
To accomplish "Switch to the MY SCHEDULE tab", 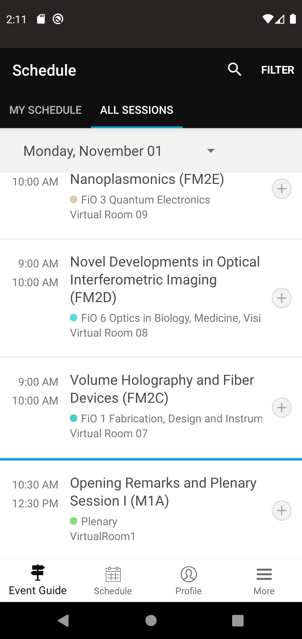I will 46,110.
